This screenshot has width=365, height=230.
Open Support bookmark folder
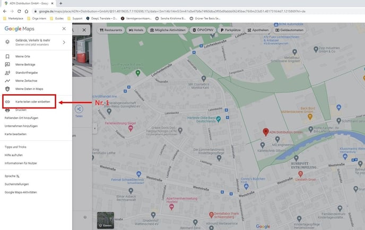[x=75, y=19]
